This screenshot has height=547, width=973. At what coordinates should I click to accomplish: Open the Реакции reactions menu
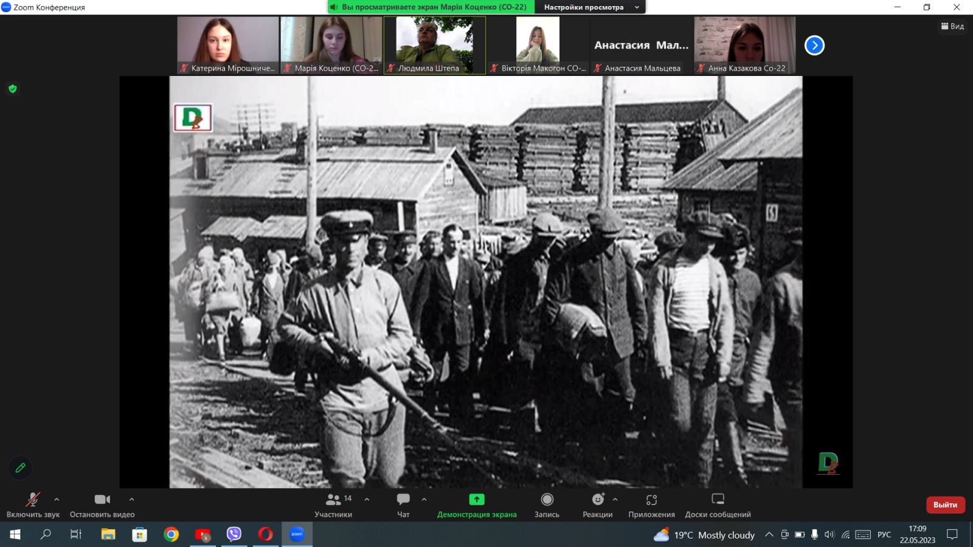598,504
